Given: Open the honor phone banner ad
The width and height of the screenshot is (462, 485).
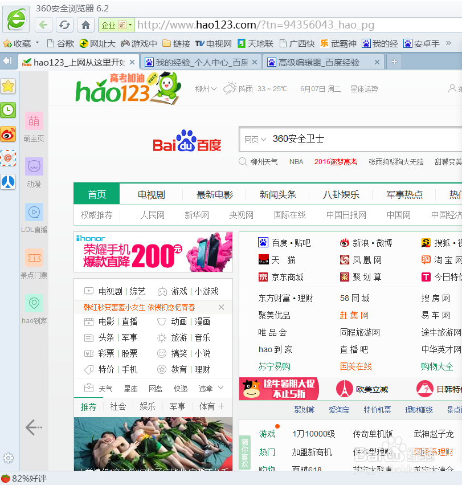Looking at the screenshot, I should (x=153, y=252).
